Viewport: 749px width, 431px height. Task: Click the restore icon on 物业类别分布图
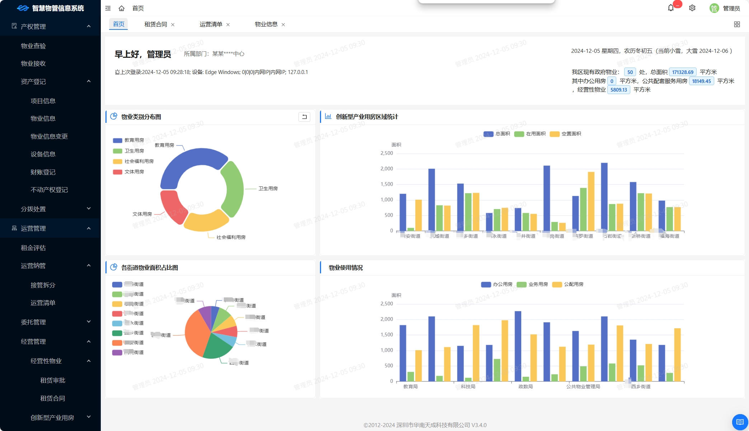click(304, 117)
